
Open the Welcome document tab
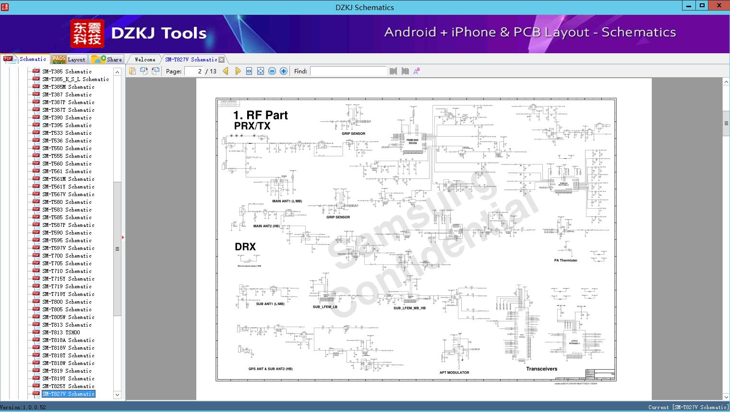pyautogui.click(x=145, y=59)
